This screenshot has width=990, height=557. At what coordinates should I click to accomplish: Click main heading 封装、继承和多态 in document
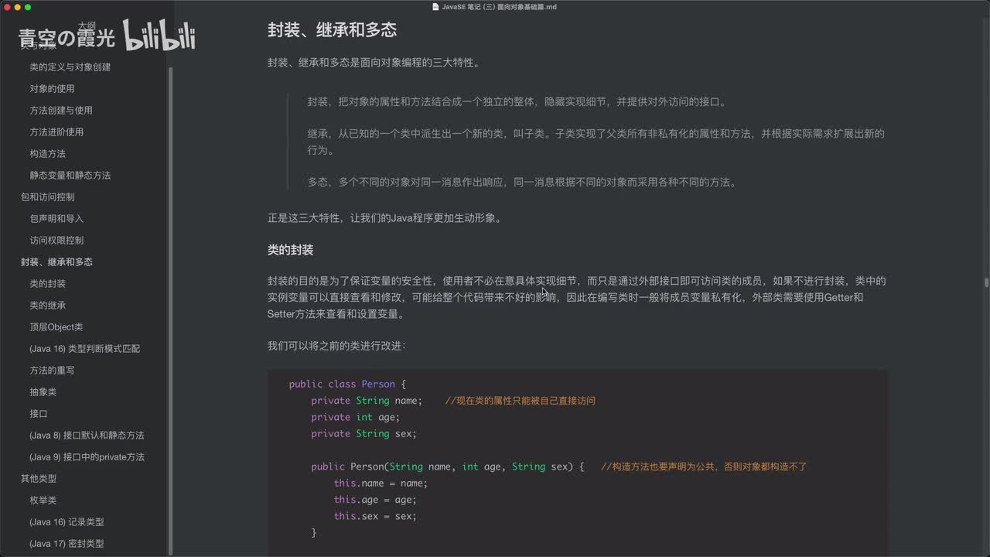(332, 30)
